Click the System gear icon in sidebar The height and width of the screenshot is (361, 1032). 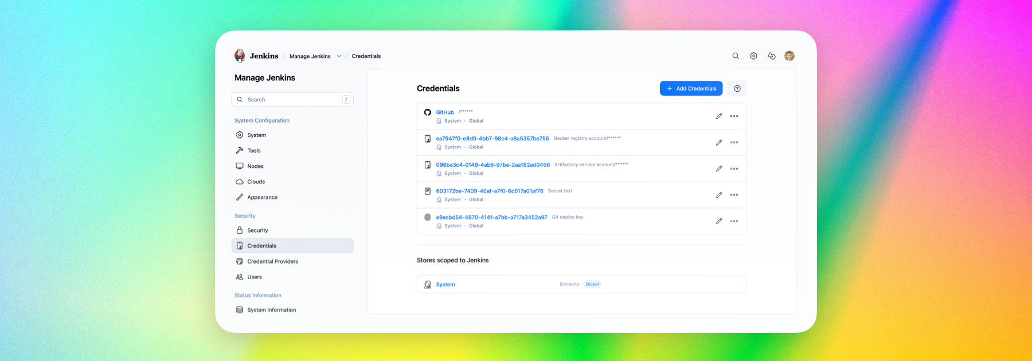[240, 135]
